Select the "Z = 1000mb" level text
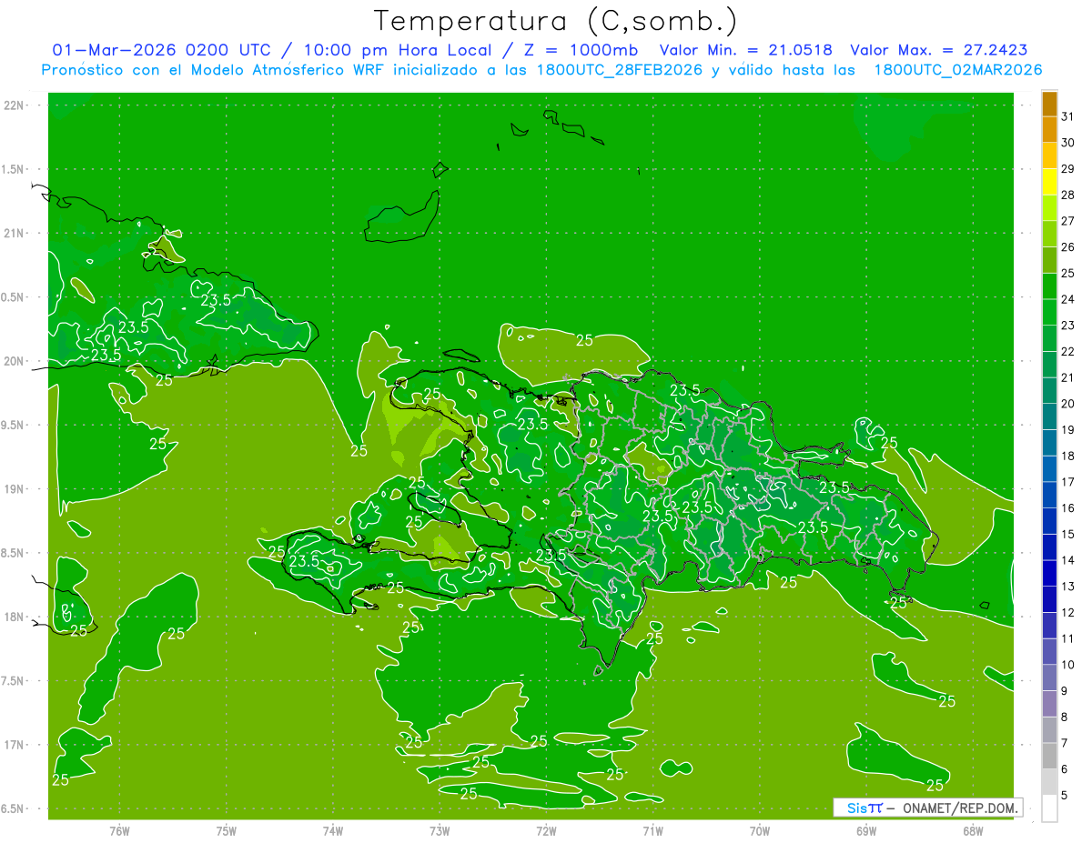This screenshot has height=843, width=1092. [x=580, y=50]
